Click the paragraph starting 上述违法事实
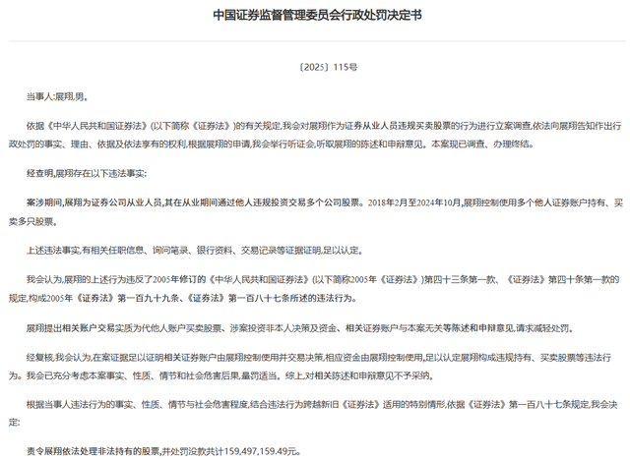 click(x=195, y=251)
